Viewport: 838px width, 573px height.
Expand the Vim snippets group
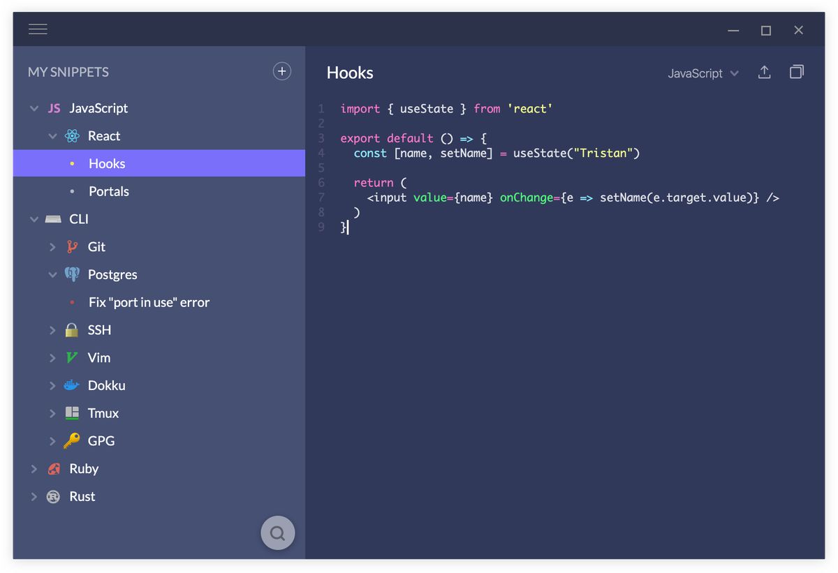pyautogui.click(x=52, y=357)
